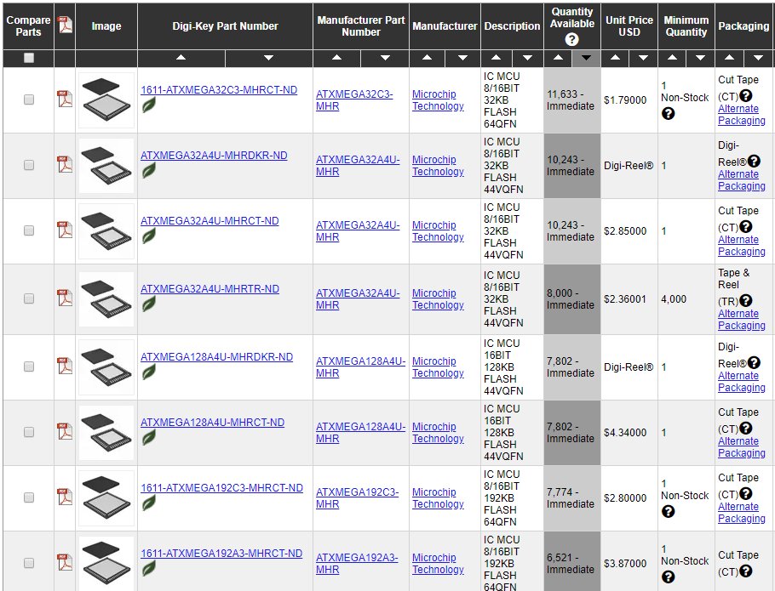Sort Packaging column ascending
The width and height of the screenshot is (775, 591).
click(730, 58)
